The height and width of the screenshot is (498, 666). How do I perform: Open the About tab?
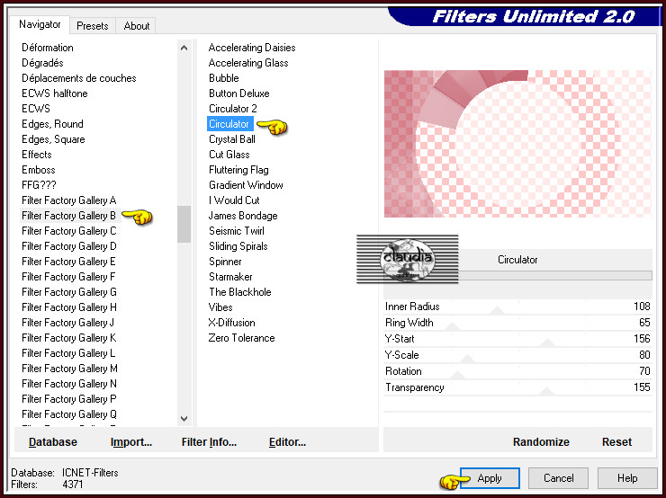click(x=136, y=26)
